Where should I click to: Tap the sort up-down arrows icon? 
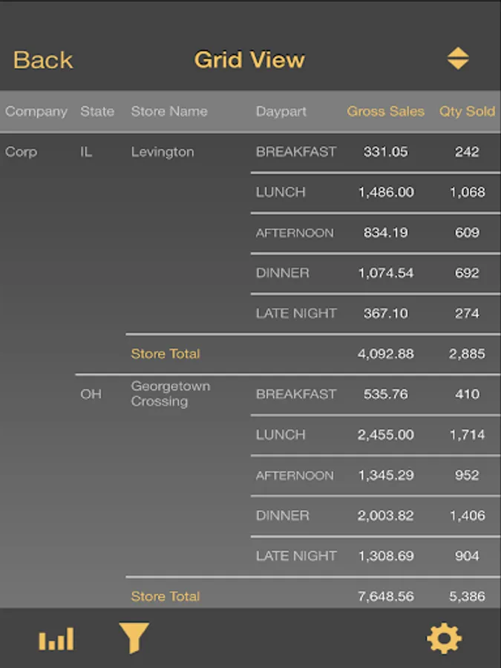[x=458, y=59]
